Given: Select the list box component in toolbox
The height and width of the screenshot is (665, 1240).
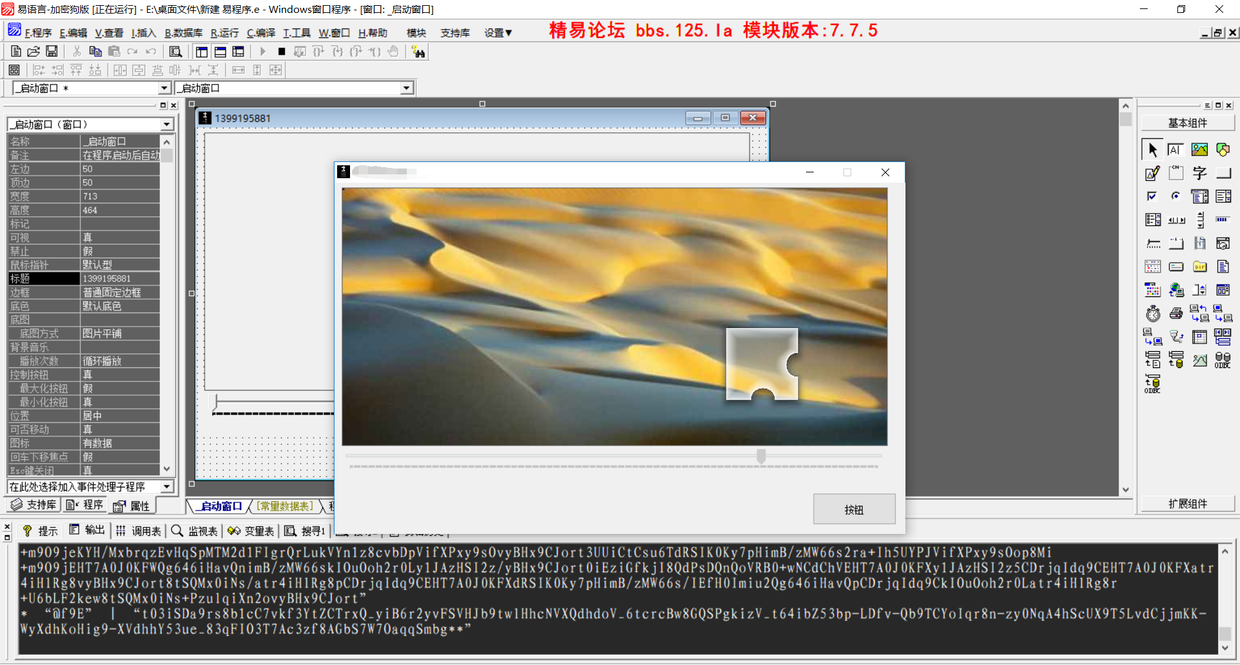Looking at the screenshot, I should click(1223, 196).
